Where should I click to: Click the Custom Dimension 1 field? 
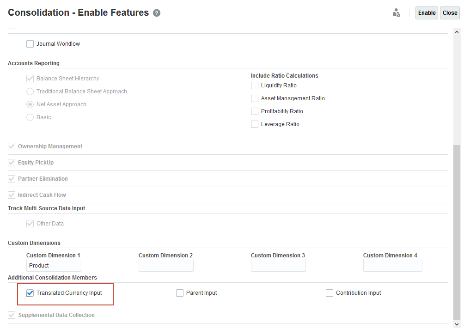(x=54, y=265)
